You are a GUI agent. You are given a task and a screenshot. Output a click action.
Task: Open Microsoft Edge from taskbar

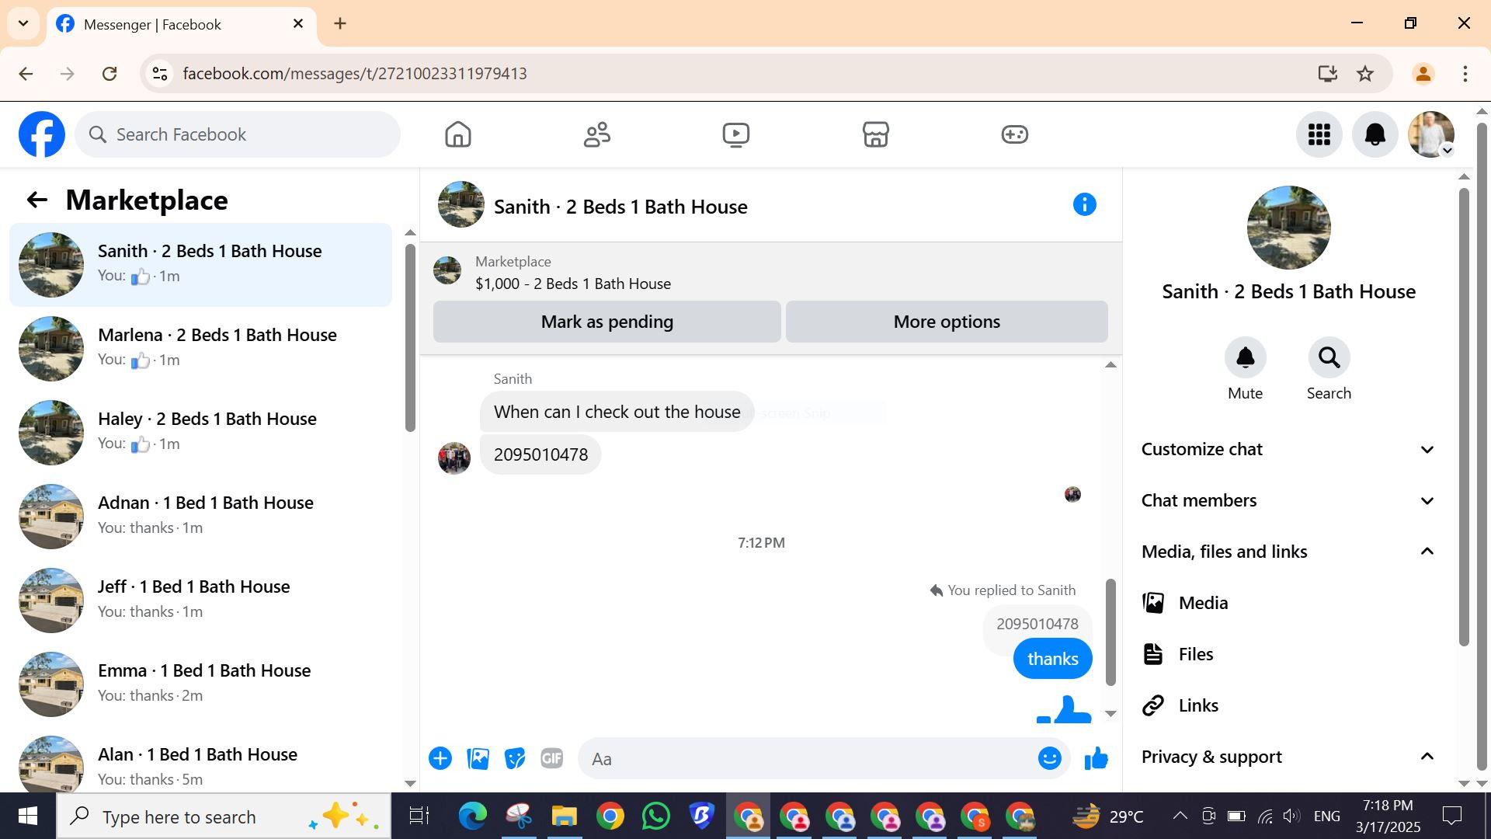pos(472,816)
